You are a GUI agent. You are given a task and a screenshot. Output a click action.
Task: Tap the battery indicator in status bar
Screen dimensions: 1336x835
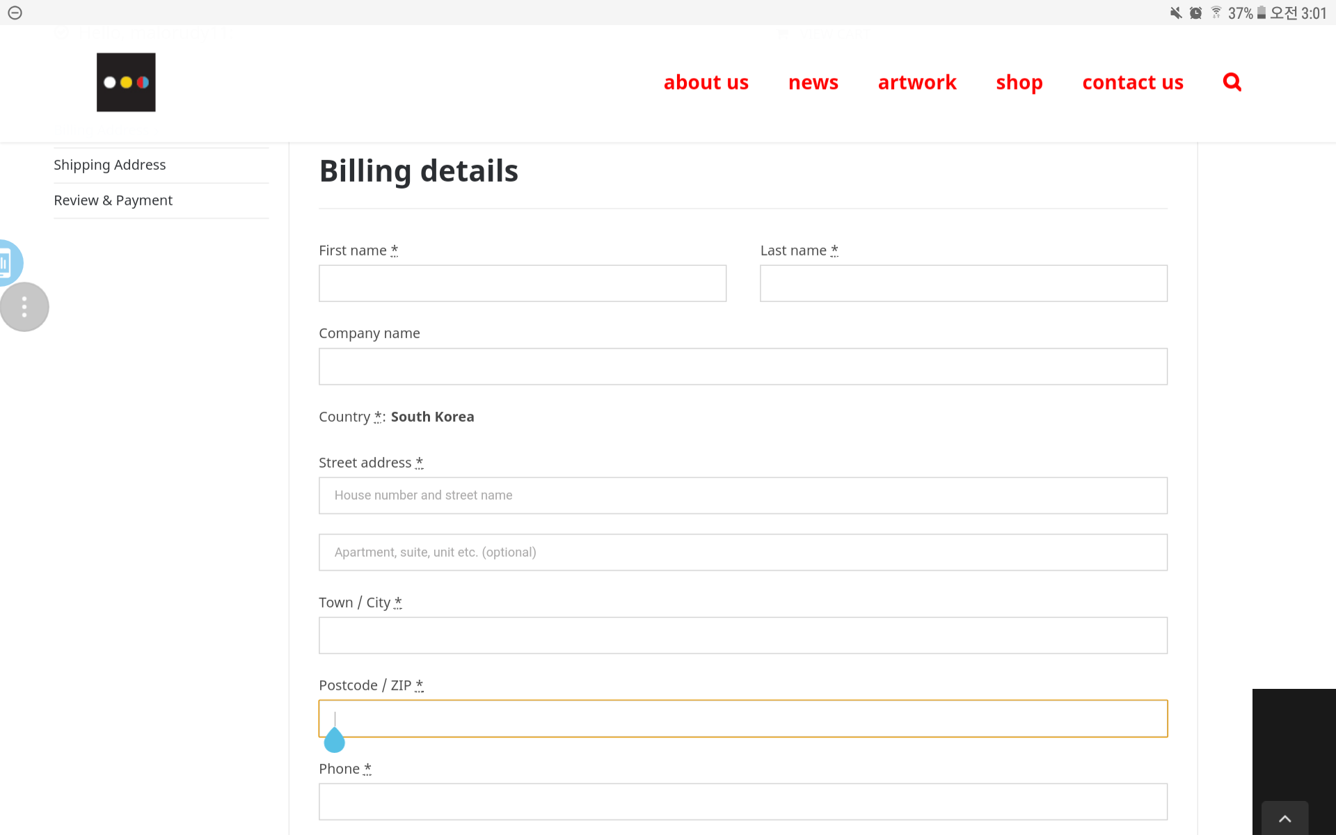tap(1262, 13)
